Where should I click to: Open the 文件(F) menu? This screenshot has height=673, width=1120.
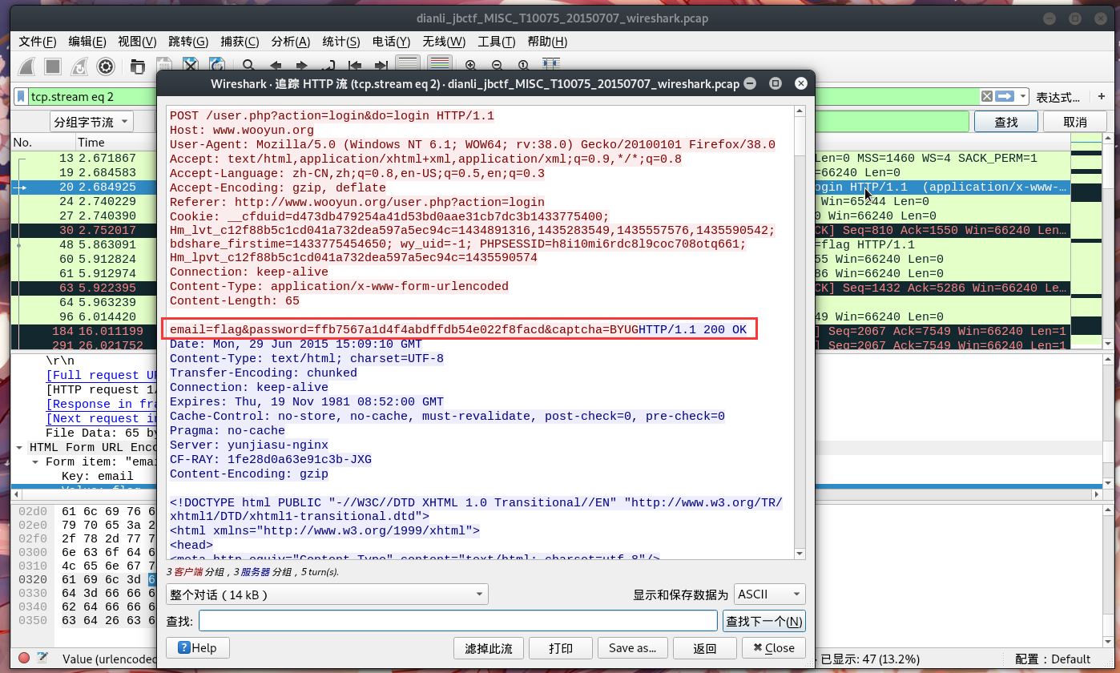pos(38,42)
